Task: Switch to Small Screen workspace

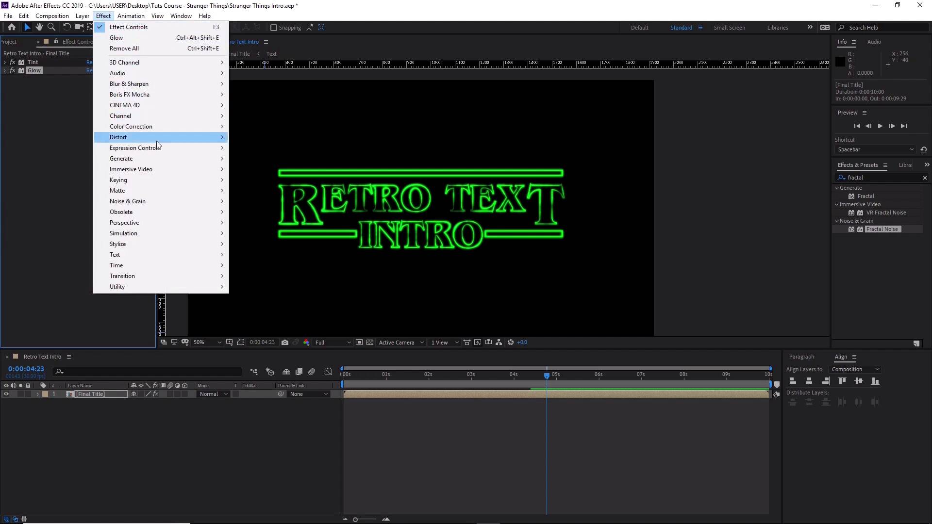Action: click(x=729, y=28)
